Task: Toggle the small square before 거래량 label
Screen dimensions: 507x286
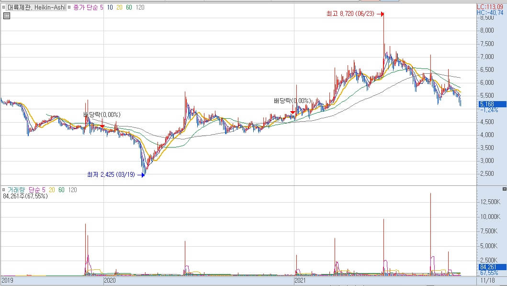Action: pos(3,190)
